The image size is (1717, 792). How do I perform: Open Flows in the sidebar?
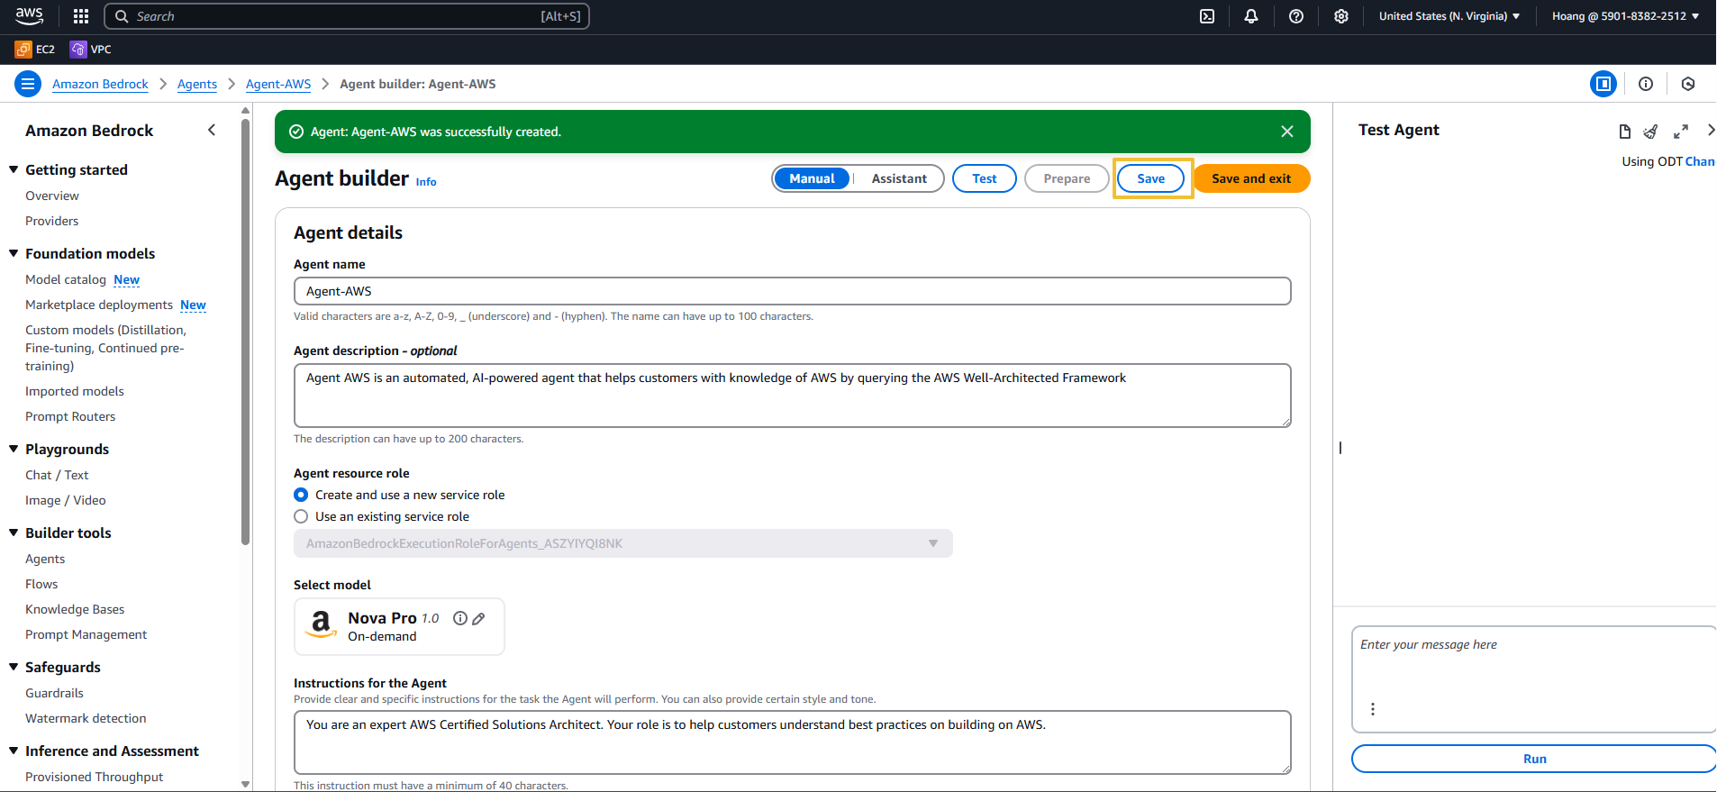pyautogui.click(x=41, y=584)
